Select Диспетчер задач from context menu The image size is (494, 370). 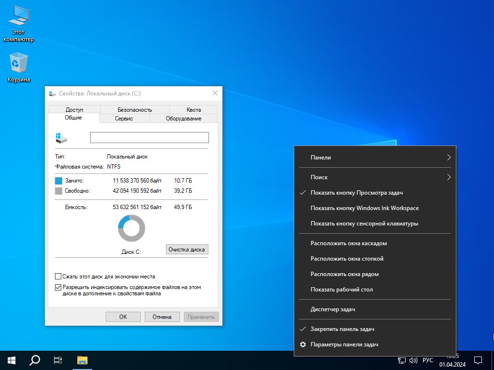click(333, 309)
